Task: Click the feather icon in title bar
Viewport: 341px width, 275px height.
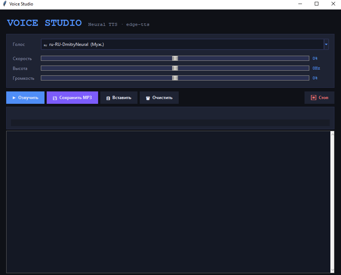Action: tap(5, 4)
